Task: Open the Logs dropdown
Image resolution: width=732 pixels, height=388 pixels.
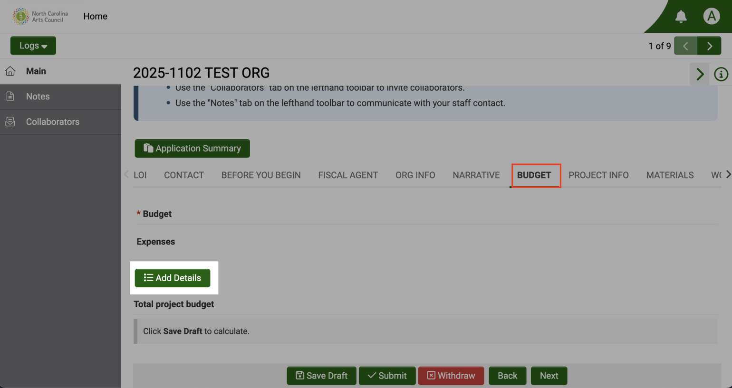Action: (x=33, y=45)
